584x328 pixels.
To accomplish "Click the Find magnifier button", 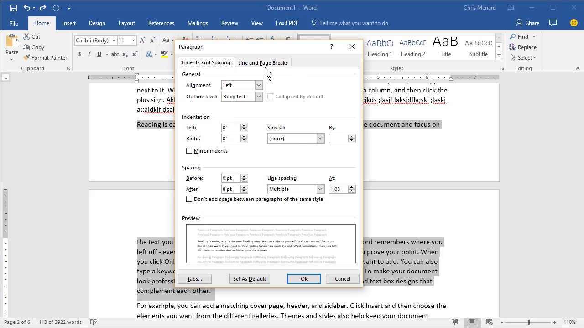I will pos(520,36).
